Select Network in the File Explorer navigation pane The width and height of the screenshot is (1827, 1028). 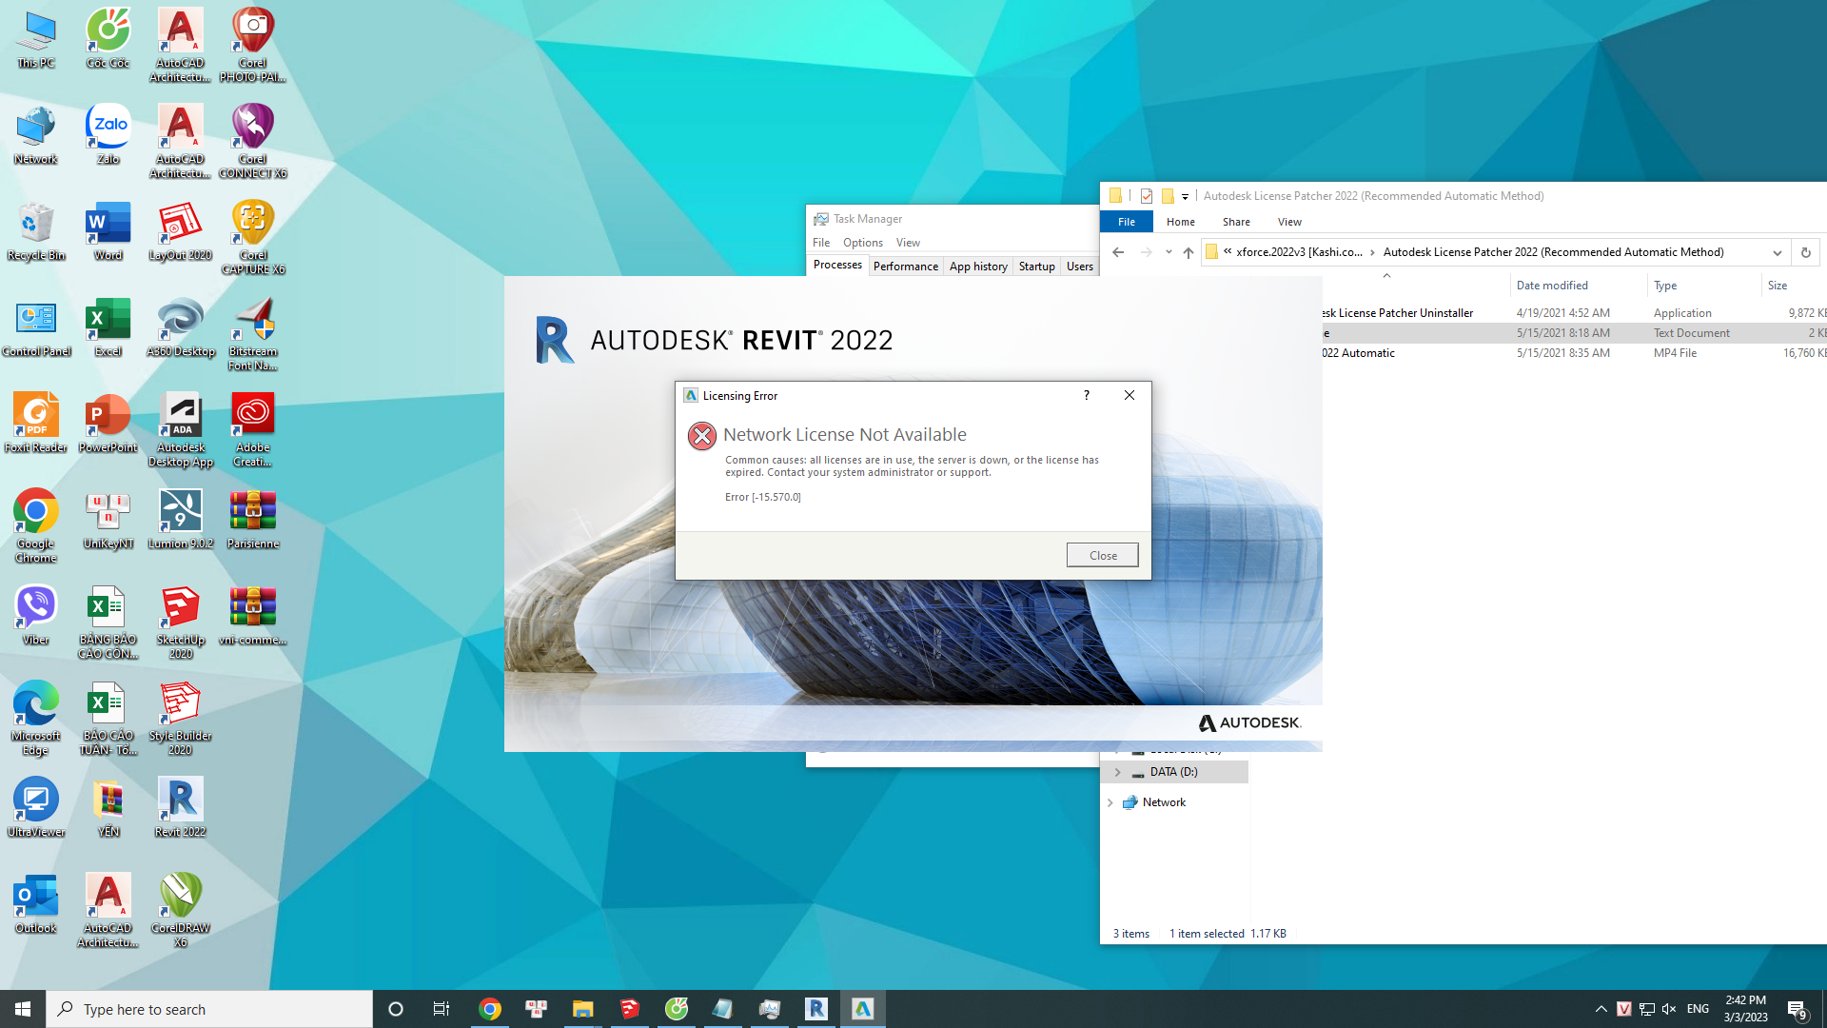click(x=1164, y=802)
